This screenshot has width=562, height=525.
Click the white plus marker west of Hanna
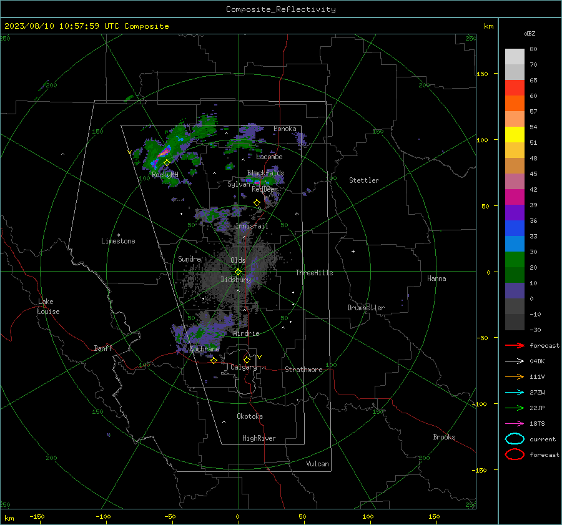click(353, 251)
